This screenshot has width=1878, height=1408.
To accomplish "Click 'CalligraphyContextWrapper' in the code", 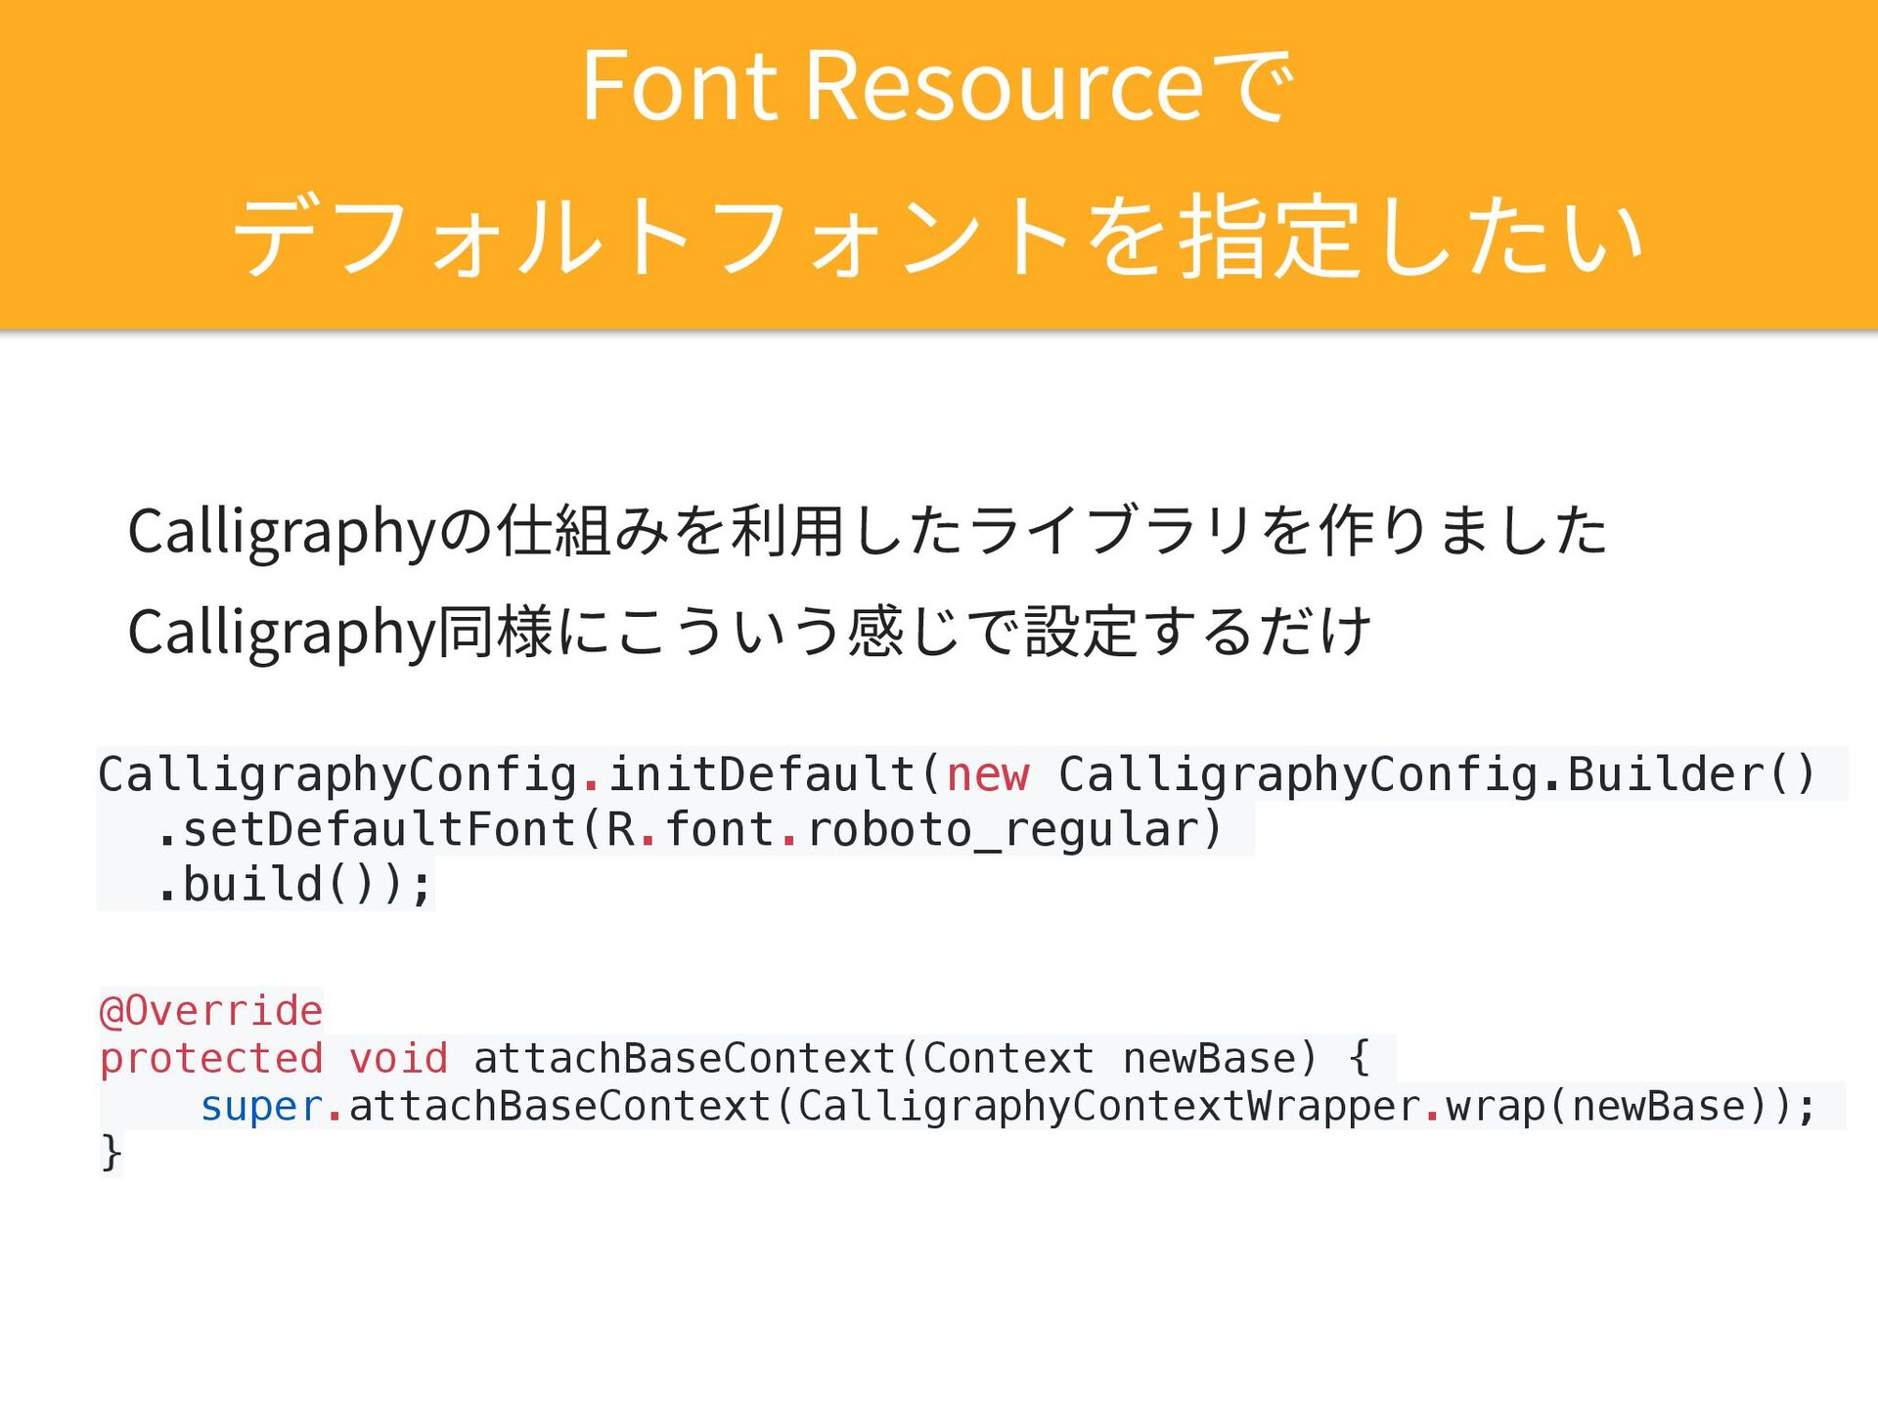I will tap(1109, 1107).
